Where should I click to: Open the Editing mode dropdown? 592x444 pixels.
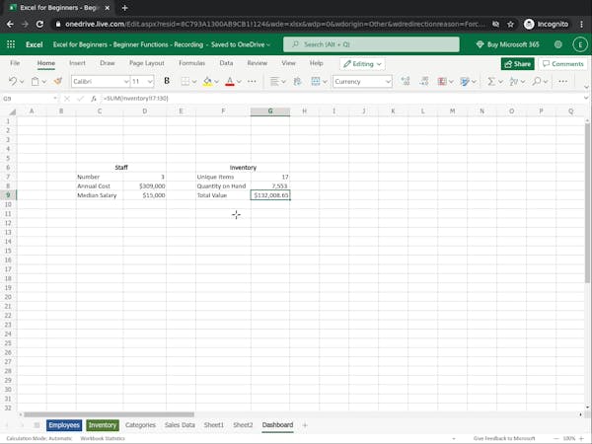pos(362,64)
